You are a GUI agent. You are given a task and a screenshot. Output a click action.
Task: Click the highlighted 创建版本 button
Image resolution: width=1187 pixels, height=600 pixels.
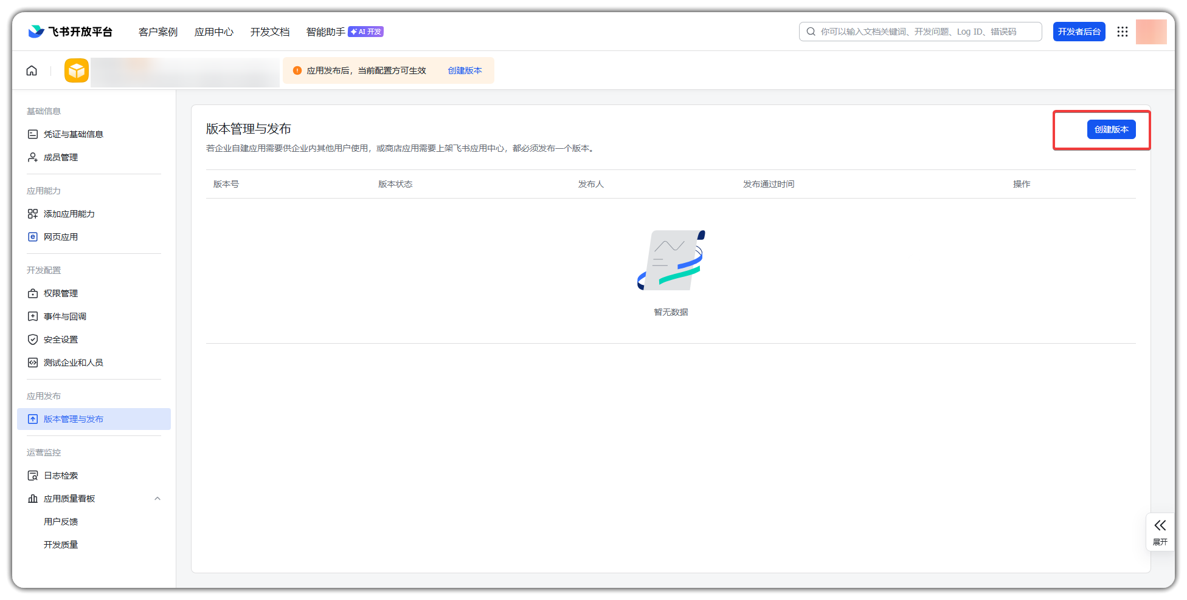[x=1111, y=129]
